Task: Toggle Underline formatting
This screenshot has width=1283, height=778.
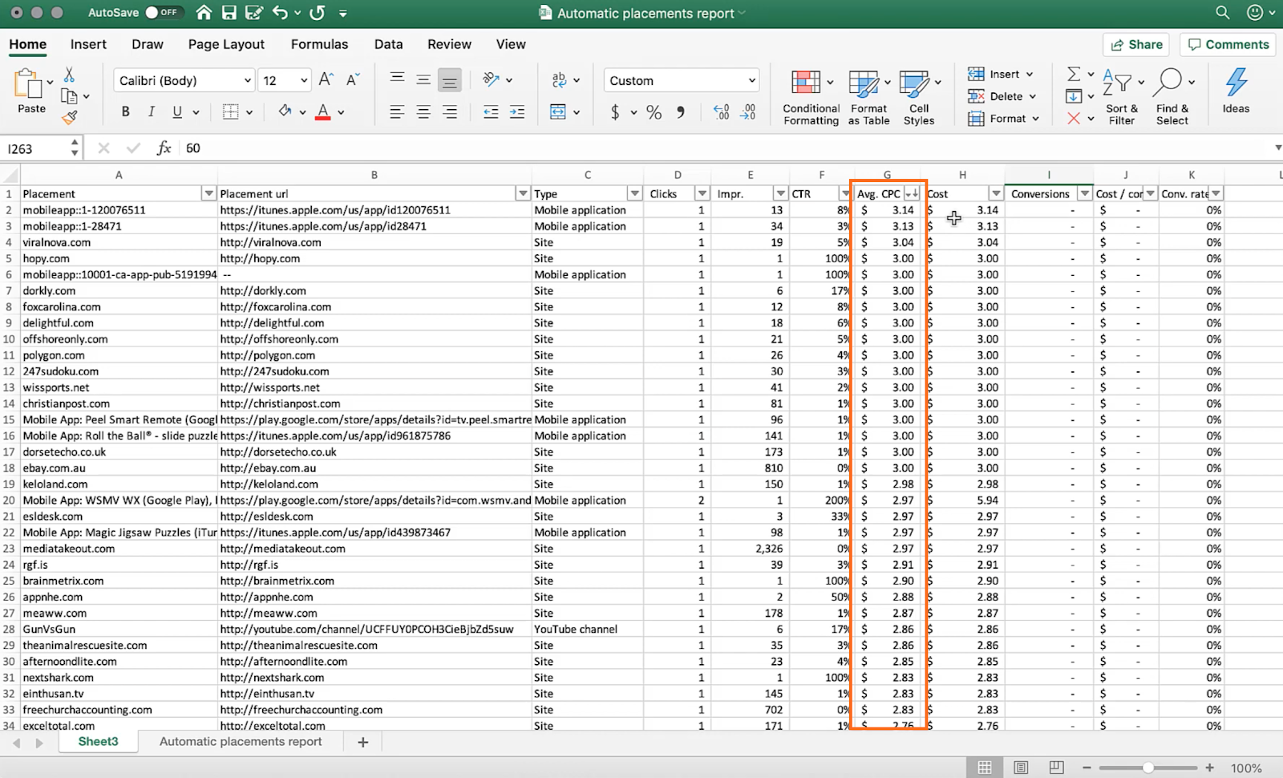Action: (177, 112)
